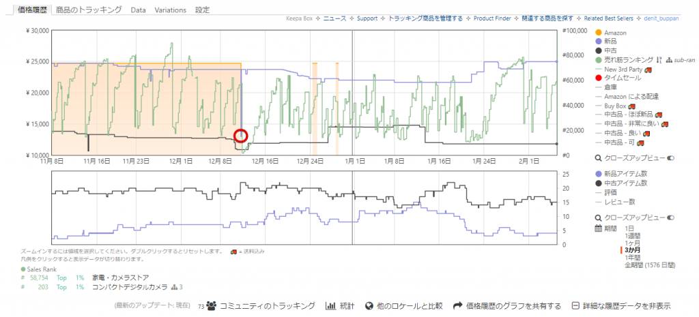Toggle Buy Box line visibility in legend
This screenshot has height=317, width=699.
coord(615,106)
